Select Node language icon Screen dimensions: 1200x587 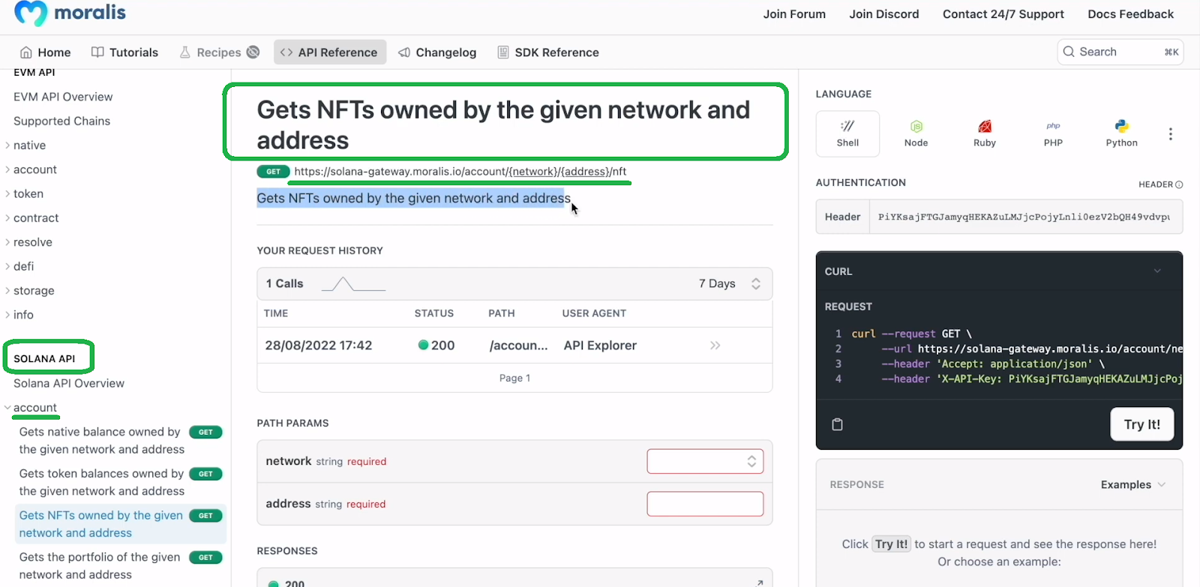click(916, 133)
